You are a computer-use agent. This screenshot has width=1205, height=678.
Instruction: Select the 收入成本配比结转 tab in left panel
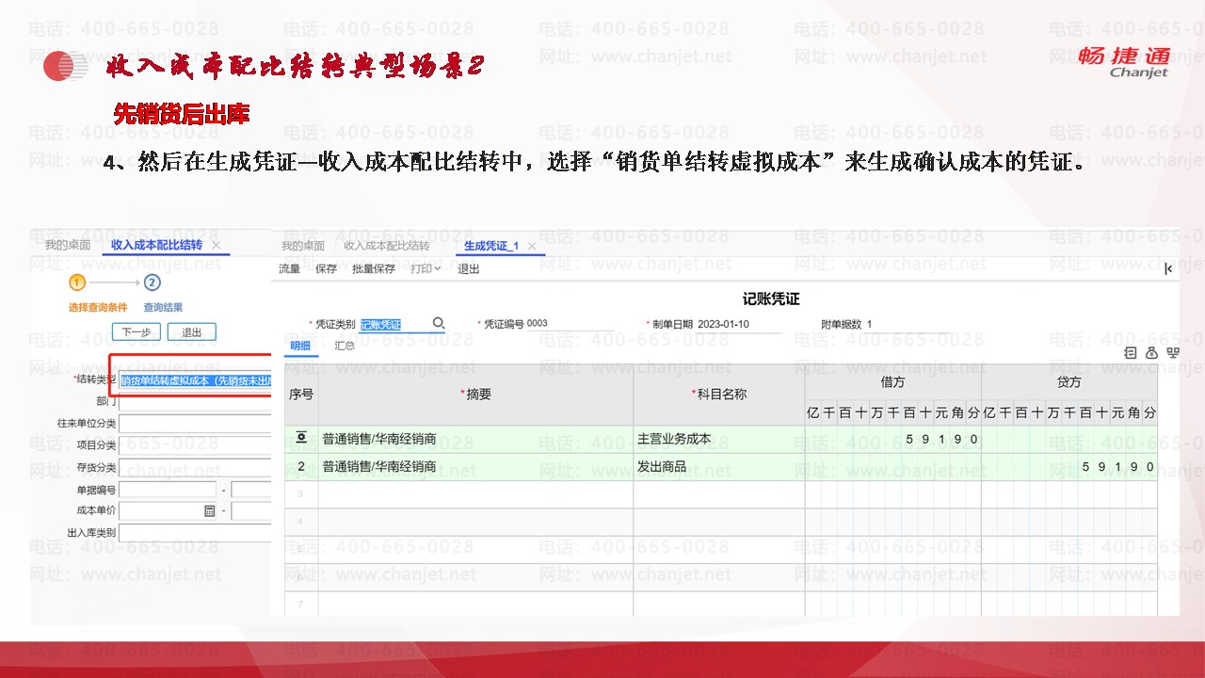pyautogui.click(x=156, y=245)
